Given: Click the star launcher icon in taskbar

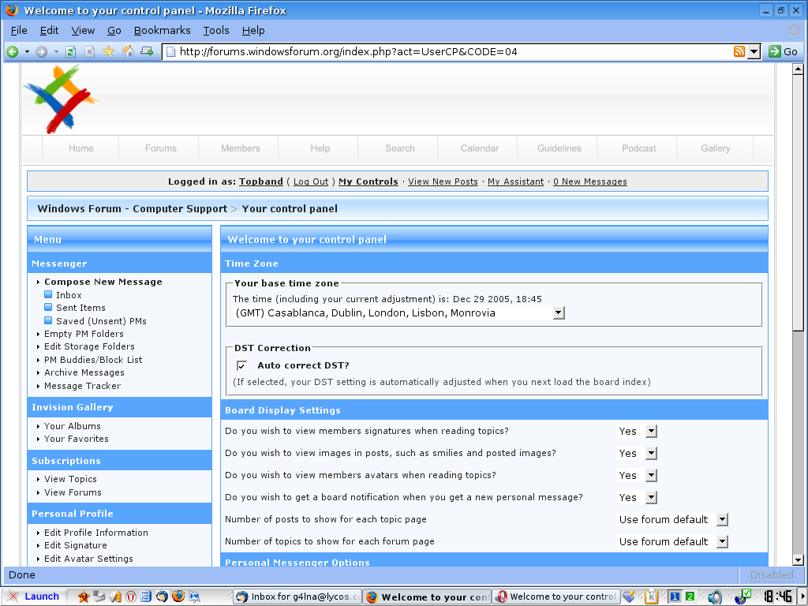Looking at the screenshot, I should (83, 597).
